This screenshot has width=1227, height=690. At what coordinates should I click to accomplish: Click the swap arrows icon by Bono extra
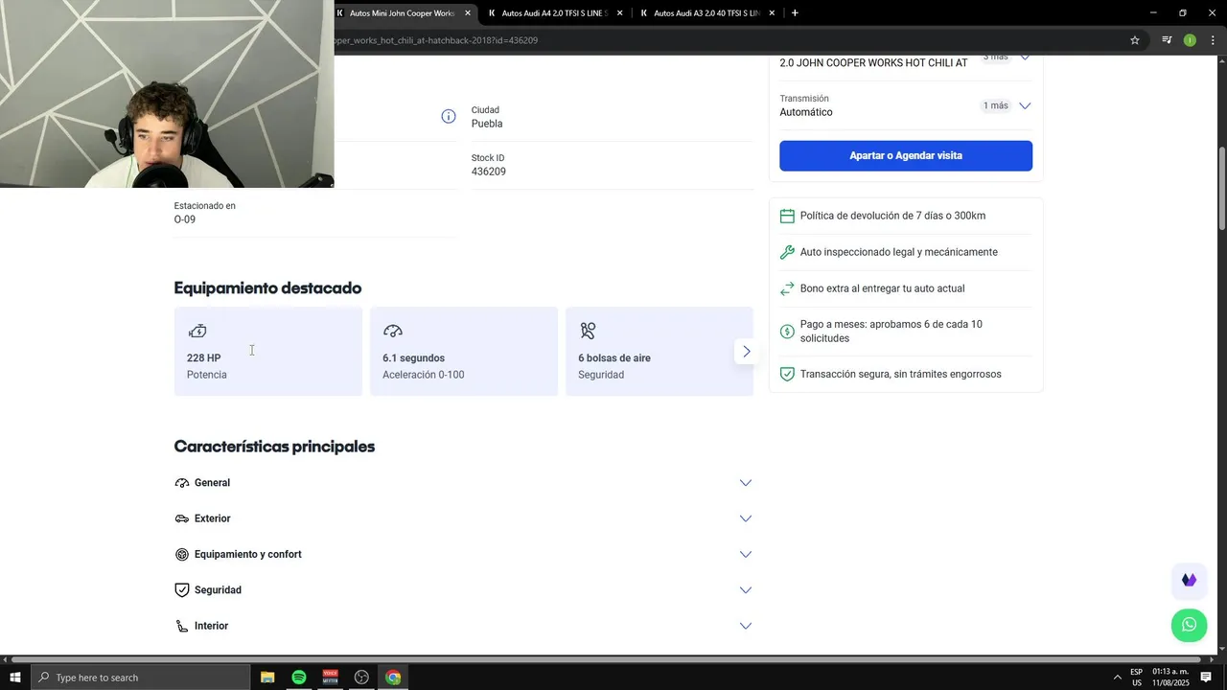click(787, 288)
